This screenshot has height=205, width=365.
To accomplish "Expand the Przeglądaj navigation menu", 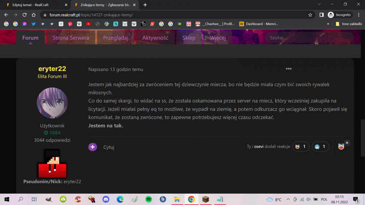I will pos(116,38).
